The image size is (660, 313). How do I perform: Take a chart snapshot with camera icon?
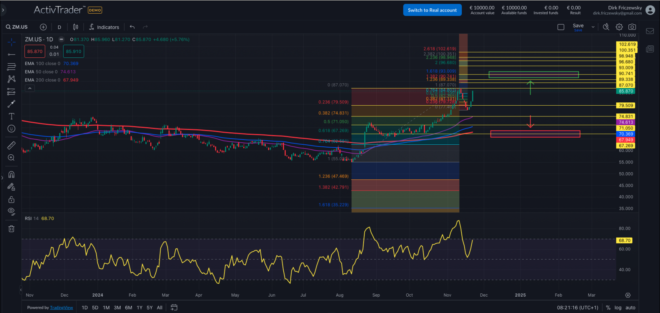pos(632,27)
